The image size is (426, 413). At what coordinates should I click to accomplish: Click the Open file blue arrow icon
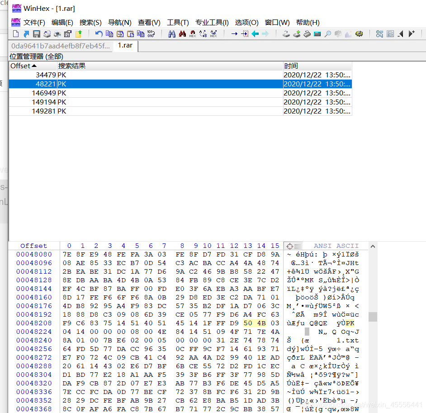point(26,34)
